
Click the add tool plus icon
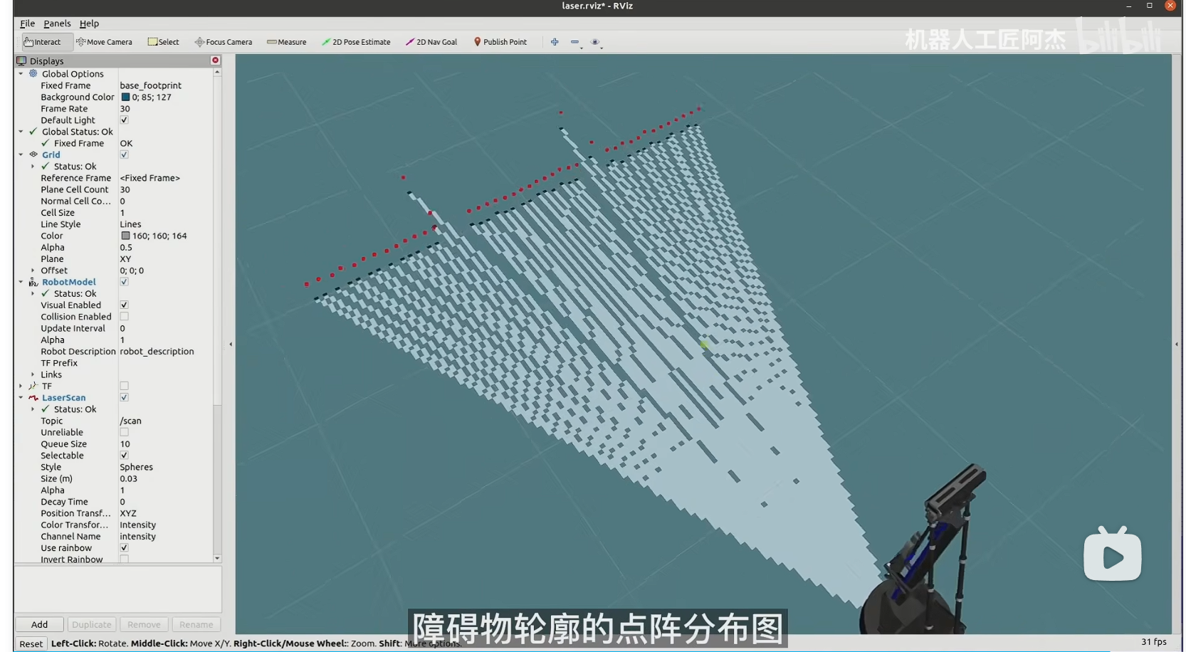click(555, 42)
